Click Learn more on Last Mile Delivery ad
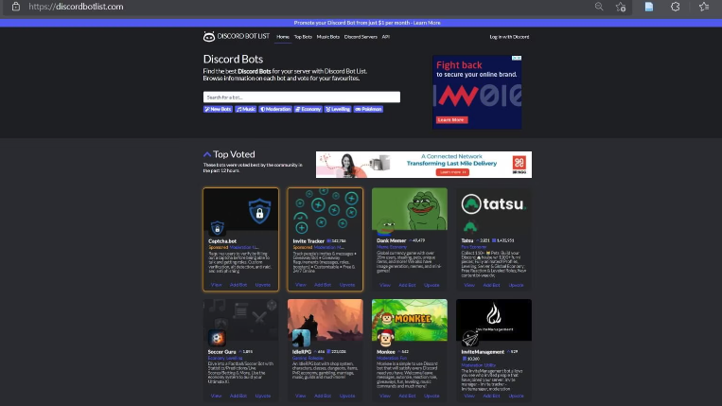This screenshot has height=406, width=722. pos(452,172)
